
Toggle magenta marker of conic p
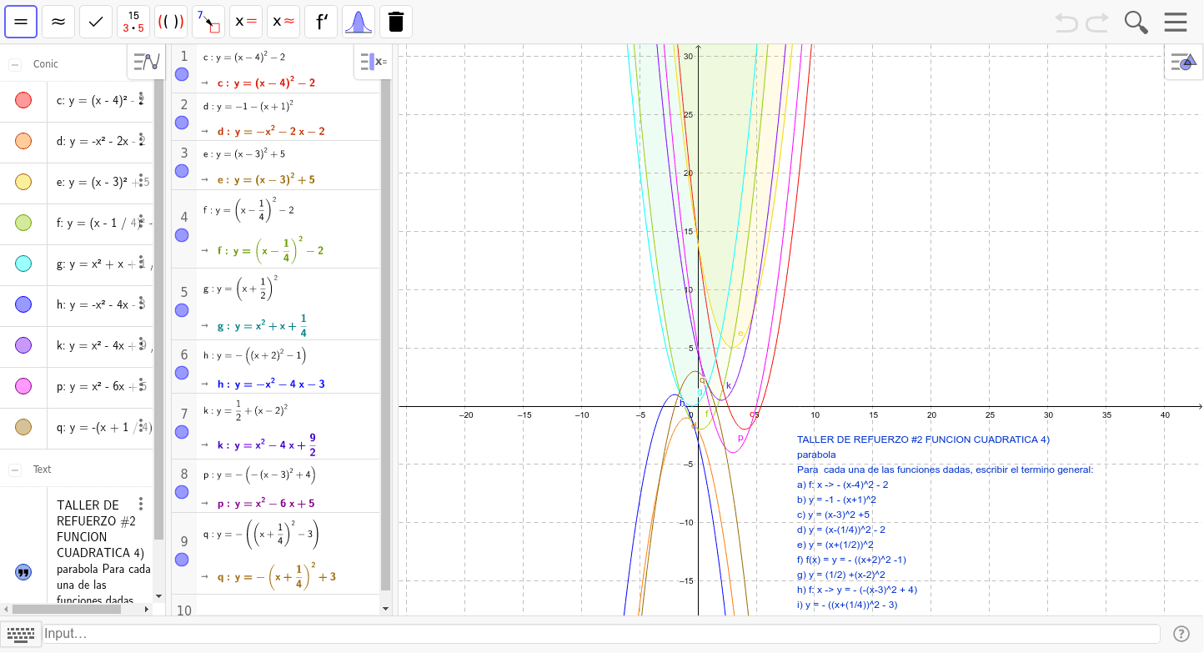pos(23,386)
